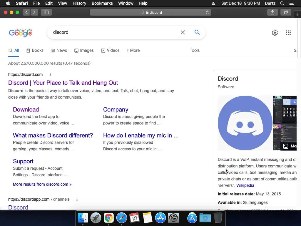Open 'How do I enable my mic in' link
The width and height of the screenshot is (301, 226).
click(x=141, y=135)
